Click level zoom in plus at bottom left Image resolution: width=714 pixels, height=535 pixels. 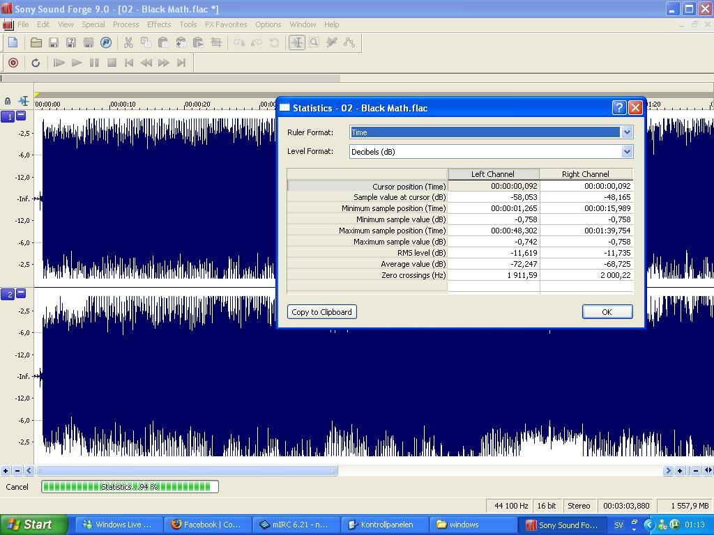[6, 471]
